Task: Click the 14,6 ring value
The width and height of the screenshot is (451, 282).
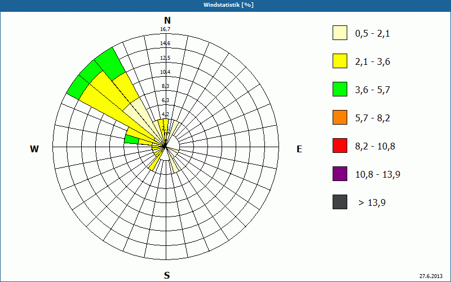Action: pos(165,43)
